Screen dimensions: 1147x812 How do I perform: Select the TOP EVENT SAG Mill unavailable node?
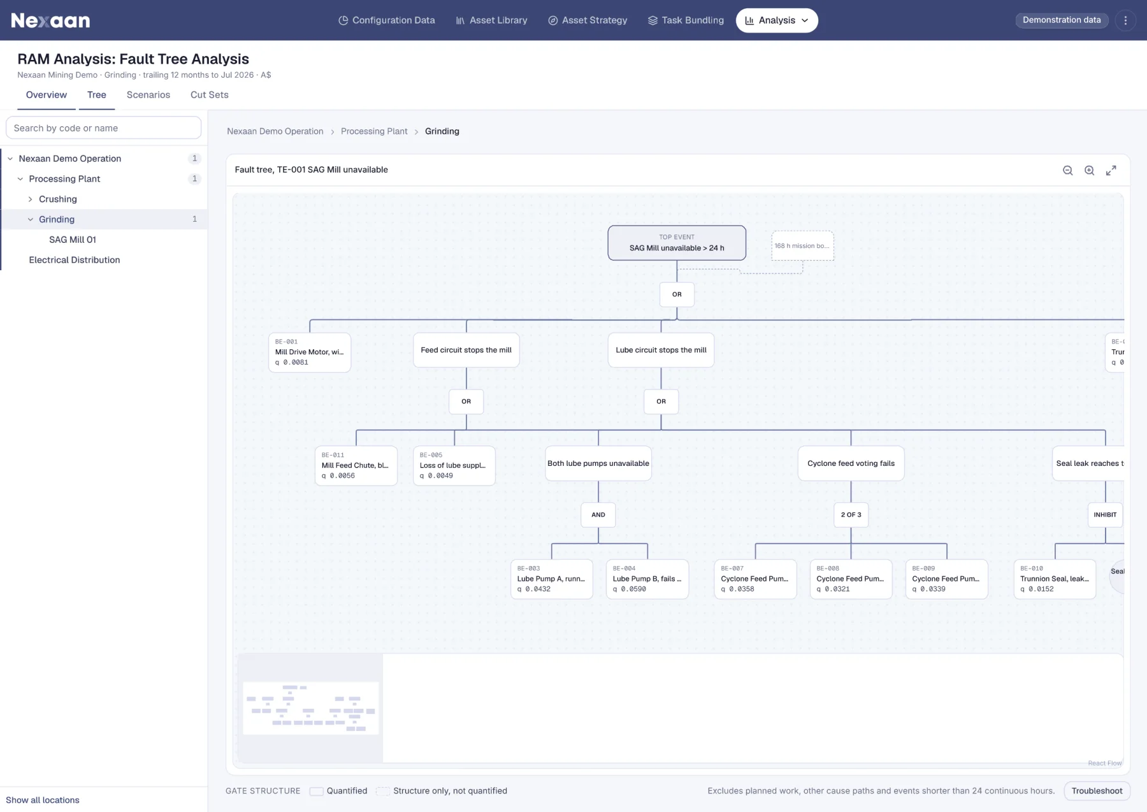[677, 243]
